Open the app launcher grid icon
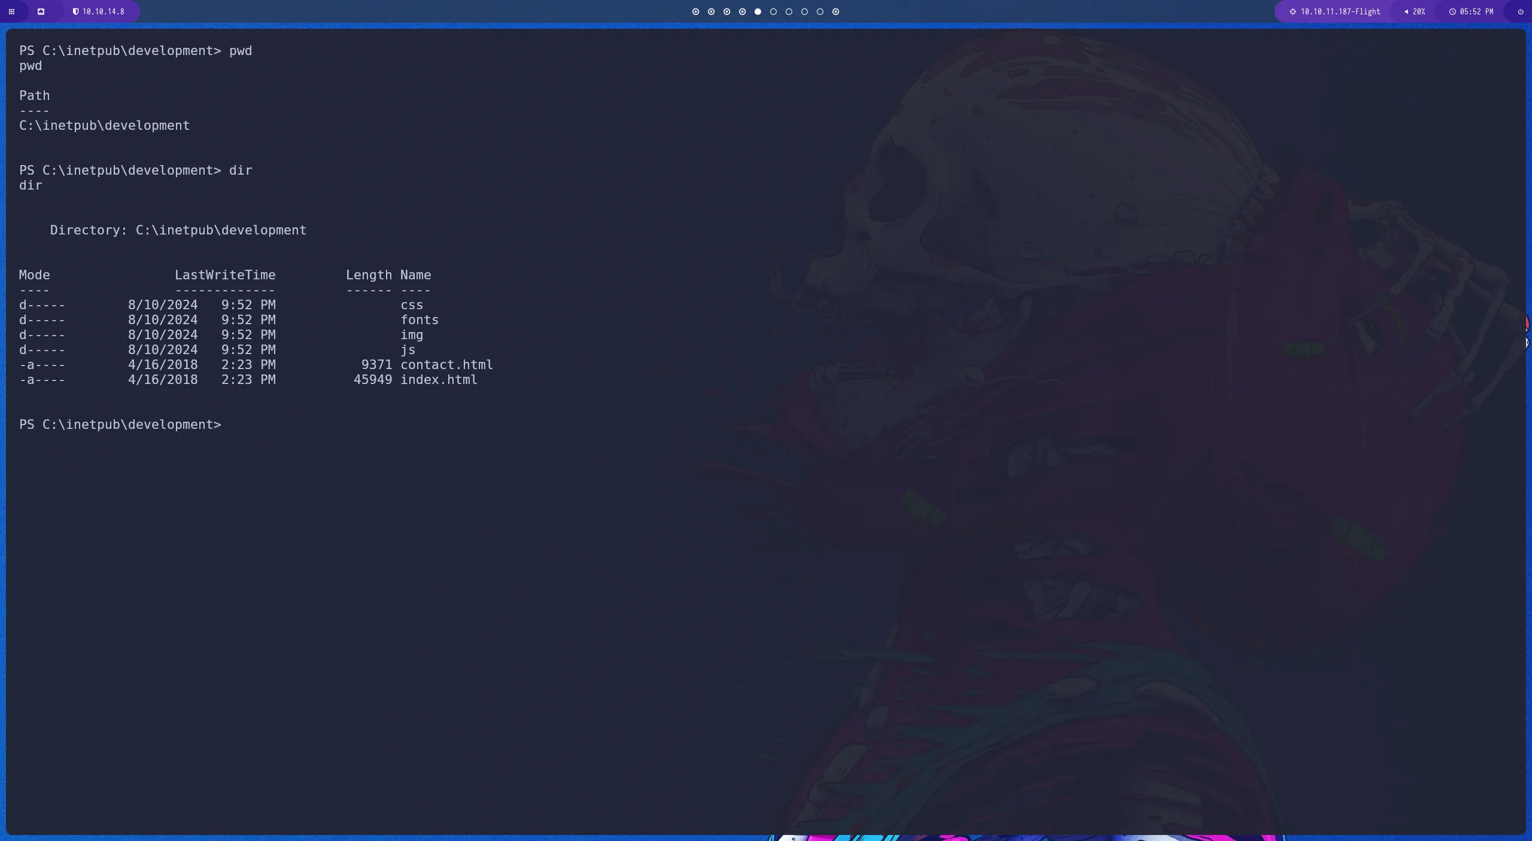This screenshot has height=841, width=1532. coord(11,11)
